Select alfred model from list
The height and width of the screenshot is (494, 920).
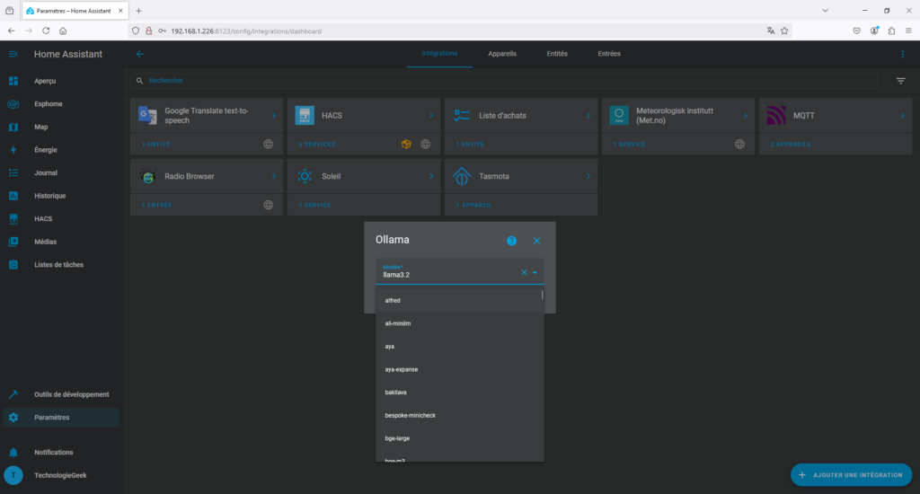460,300
